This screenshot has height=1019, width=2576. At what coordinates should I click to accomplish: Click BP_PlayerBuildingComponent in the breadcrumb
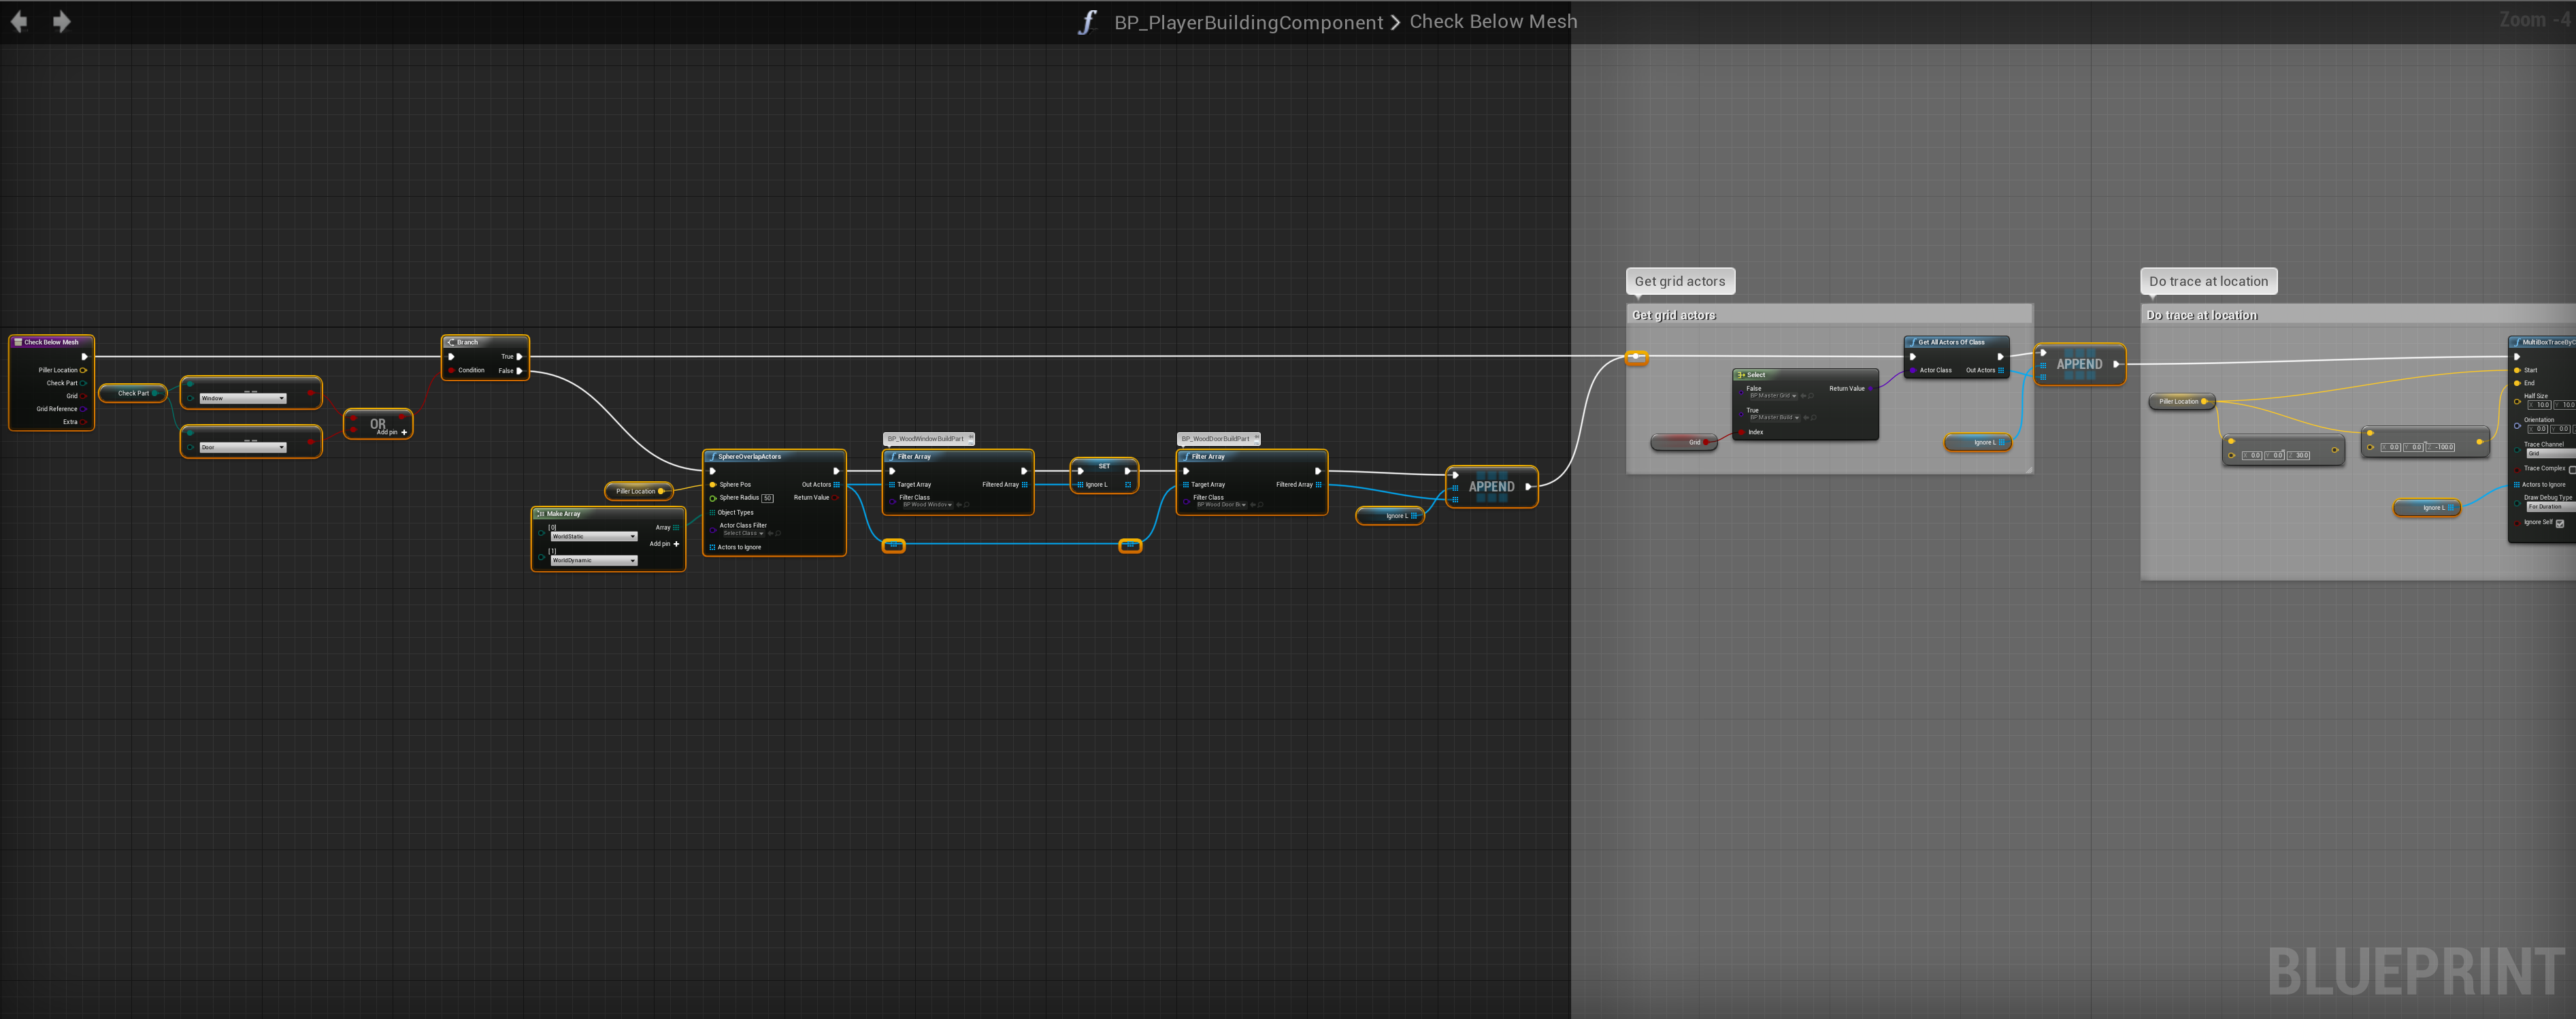point(1248,22)
